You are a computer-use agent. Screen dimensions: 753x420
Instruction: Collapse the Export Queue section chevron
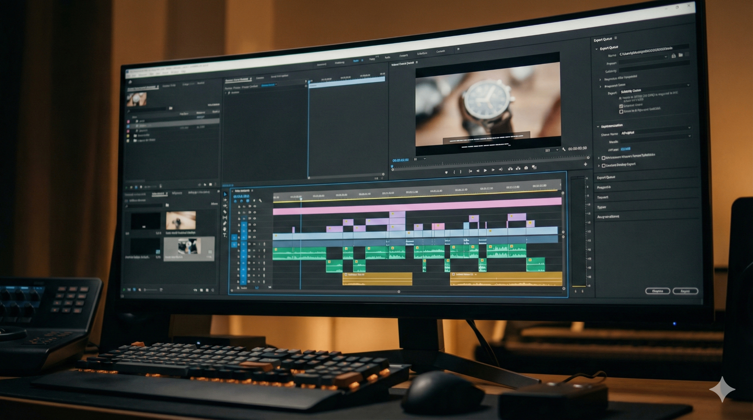pos(597,49)
